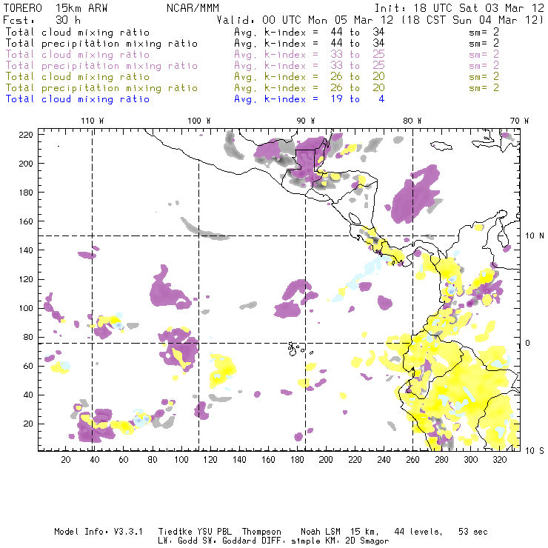Click the '220' label on the vertical axis

tap(25, 135)
